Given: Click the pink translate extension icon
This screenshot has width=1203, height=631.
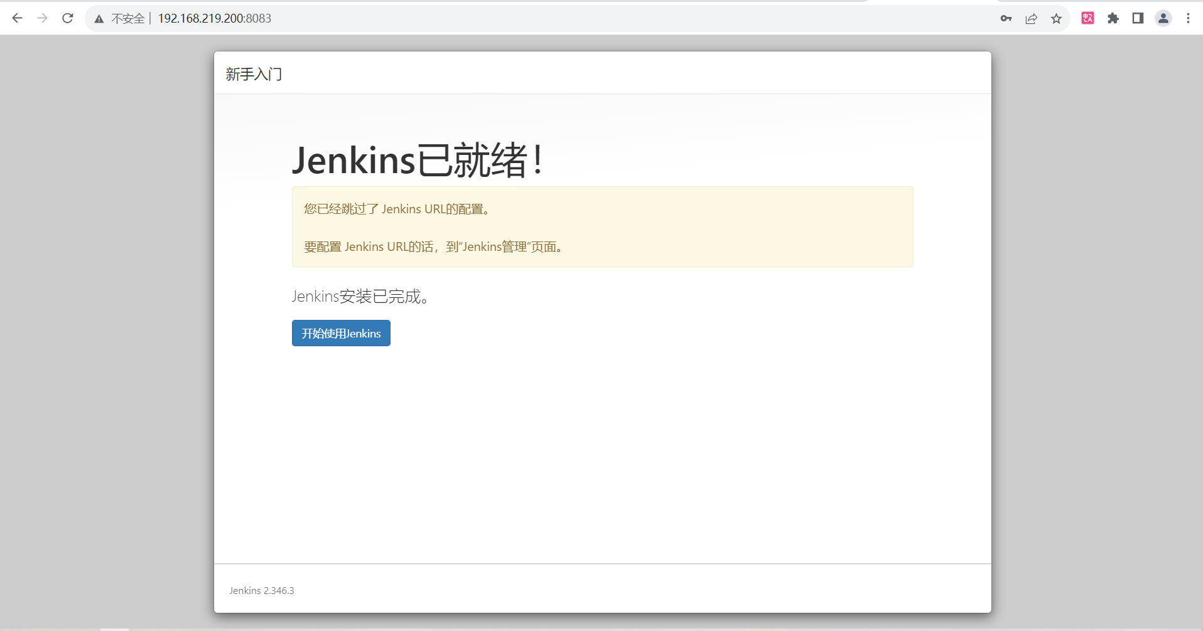Looking at the screenshot, I should pyautogui.click(x=1088, y=18).
